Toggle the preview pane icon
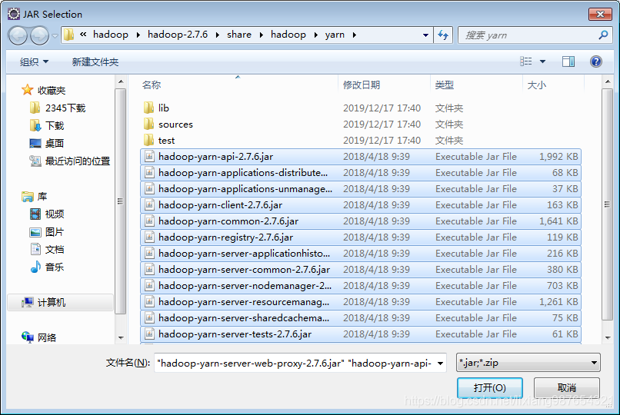The image size is (620, 415). pos(568,61)
